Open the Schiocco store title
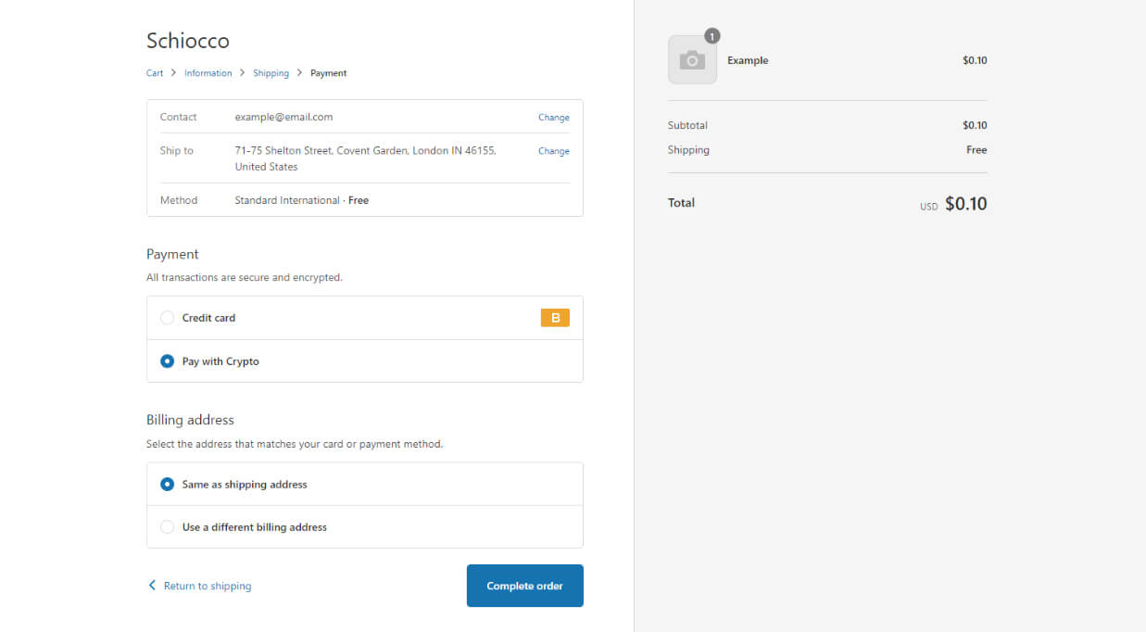This screenshot has width=1146, height=632. click(188, 41)
